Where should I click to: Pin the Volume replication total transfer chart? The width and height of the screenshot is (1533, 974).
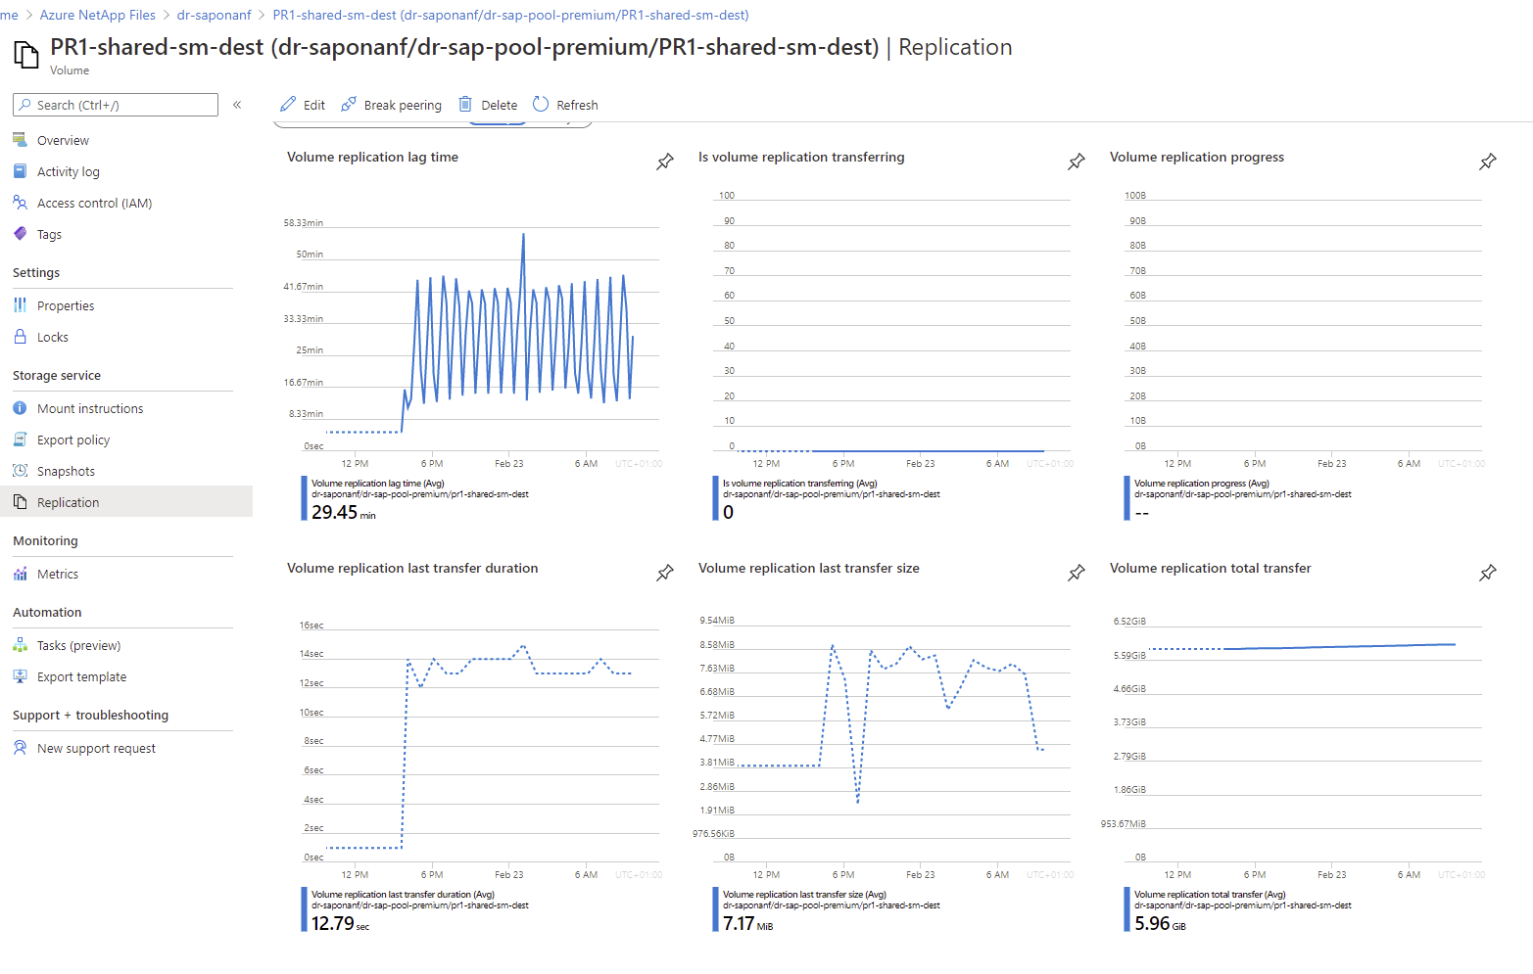pos(1488,573)
